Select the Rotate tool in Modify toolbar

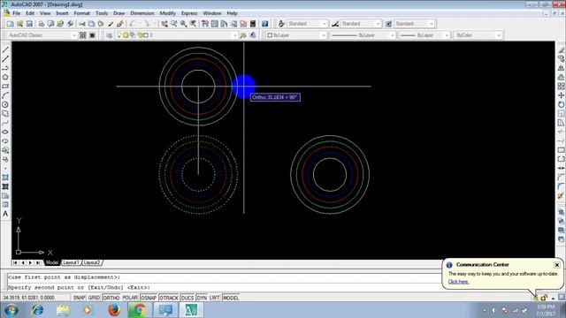pyautogui.click(x=561, y=104)
